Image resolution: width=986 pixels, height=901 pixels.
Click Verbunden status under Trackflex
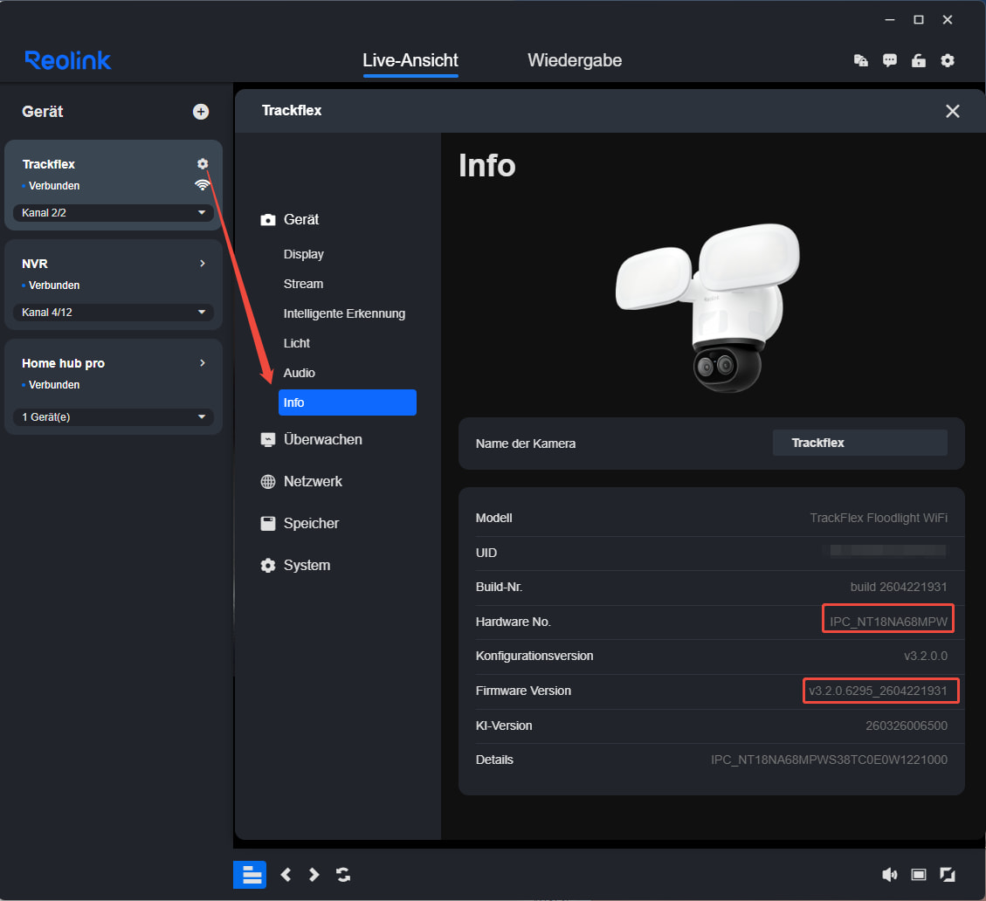[x=54, y=185]
